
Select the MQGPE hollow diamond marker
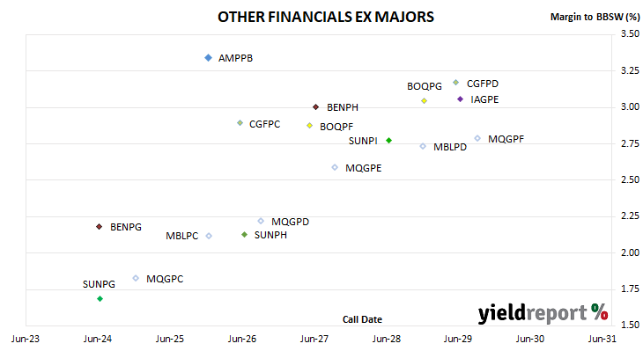tap(335, 167)
